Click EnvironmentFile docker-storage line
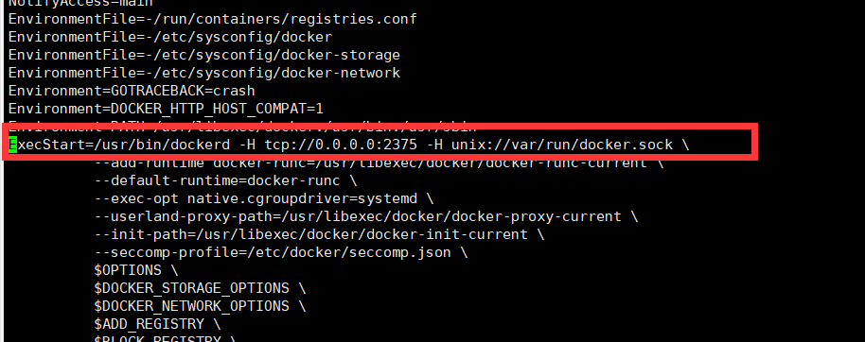The height and width of the screenshot is (342, 865). (x=204, y=55)
